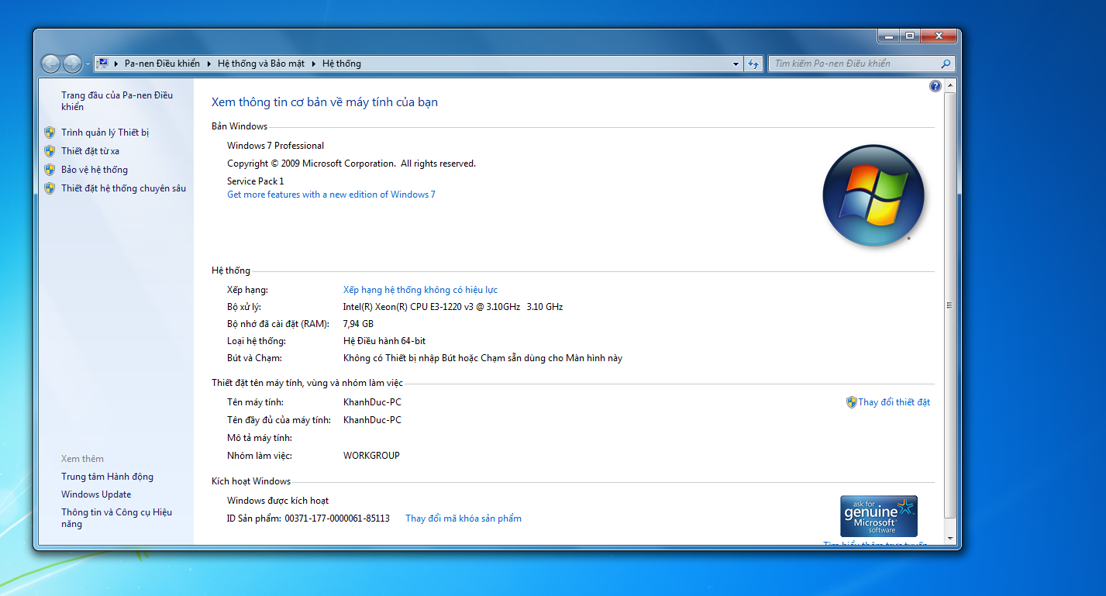Screen dimensions: 1106x596
Task: Maximize the System window
Action: coord(909,36)
